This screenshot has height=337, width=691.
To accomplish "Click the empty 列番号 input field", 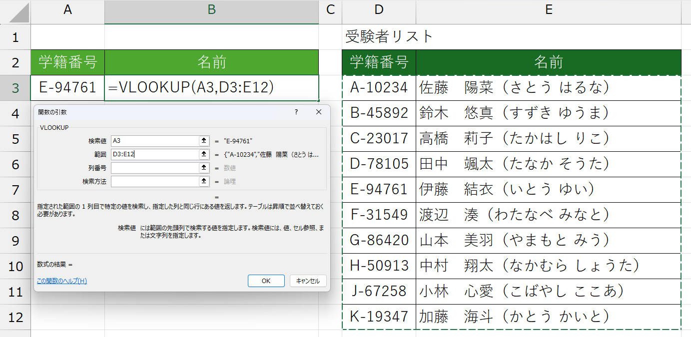I will coord(154,168).
